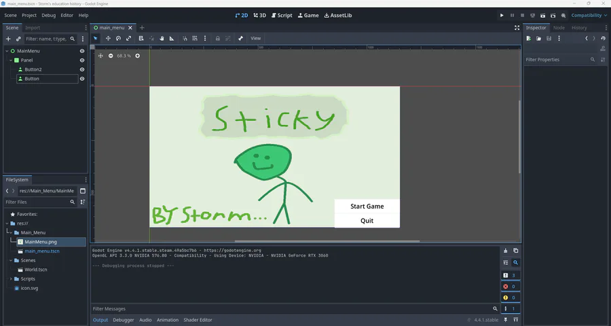This screenshot has height=326, width=611.
Task: Zoom out with the minus button
Action: [111, 56]
